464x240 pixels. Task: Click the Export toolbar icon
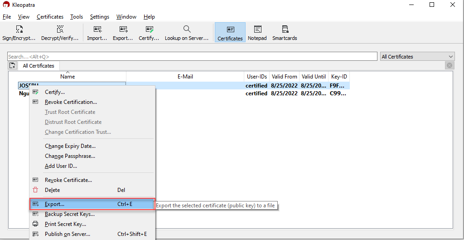(123, 33)
